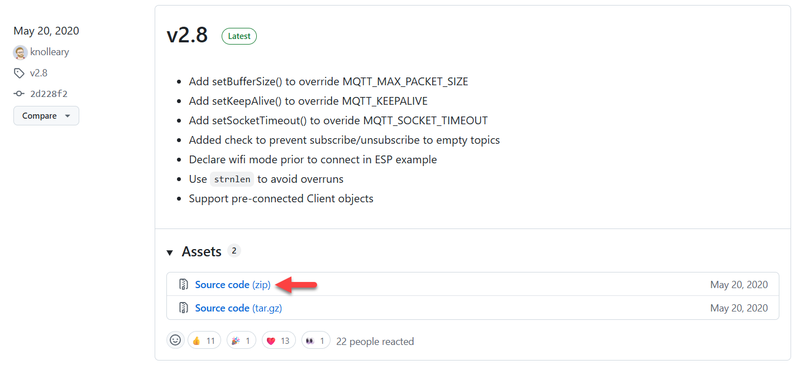This screenshot has height=365, width=795.
Task: Collapse the Assets section triangle
Action: [x=170, y=252]
